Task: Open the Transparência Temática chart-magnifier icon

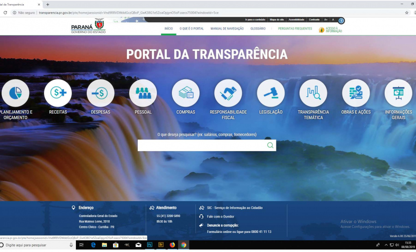Action: (x=313, y=93)
